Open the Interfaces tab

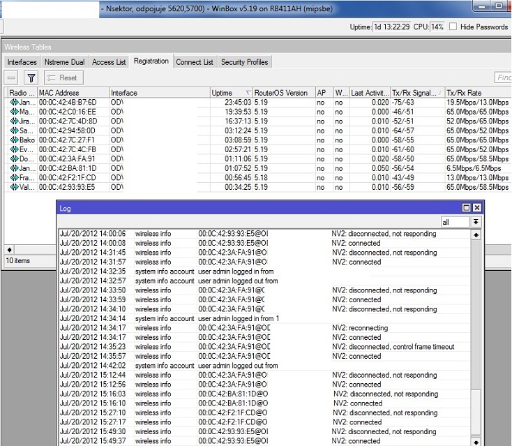point(22,62)
